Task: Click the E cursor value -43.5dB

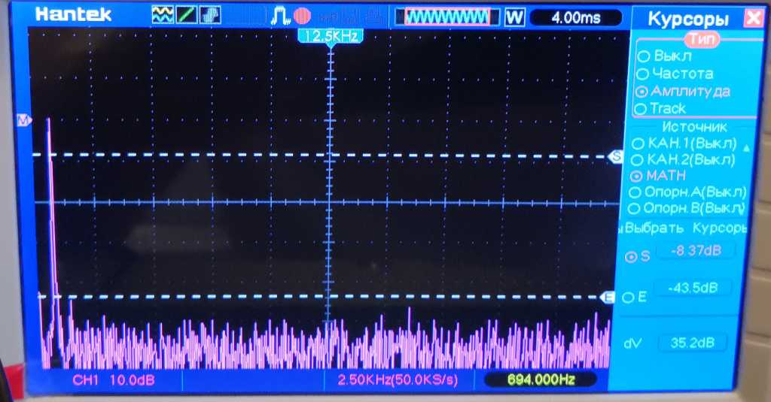Action: click(x=693, y=288)
